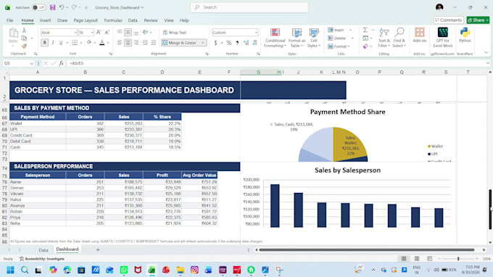Toggle Bold formatting
This screenshot has width=493, height=277.
(x=45, y=43)
